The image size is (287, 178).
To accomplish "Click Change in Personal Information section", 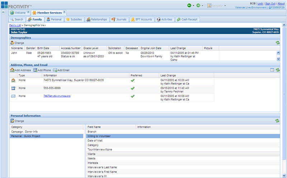I will pyautogui.click(x=17, y=121).
